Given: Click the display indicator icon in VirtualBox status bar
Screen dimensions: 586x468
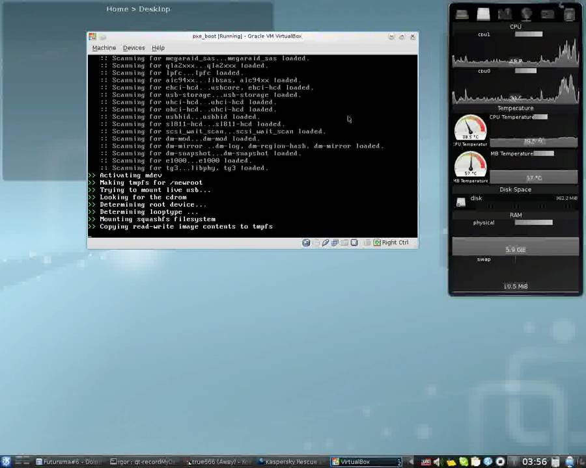Looking at the screenshot, I should (354, 243).
